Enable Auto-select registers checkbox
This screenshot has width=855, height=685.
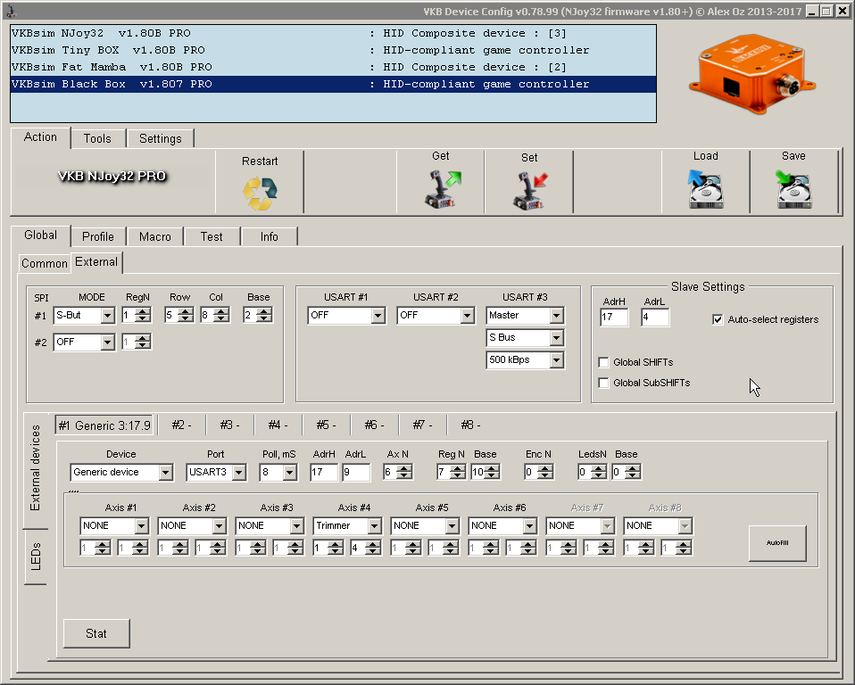[x=718, y=320]
